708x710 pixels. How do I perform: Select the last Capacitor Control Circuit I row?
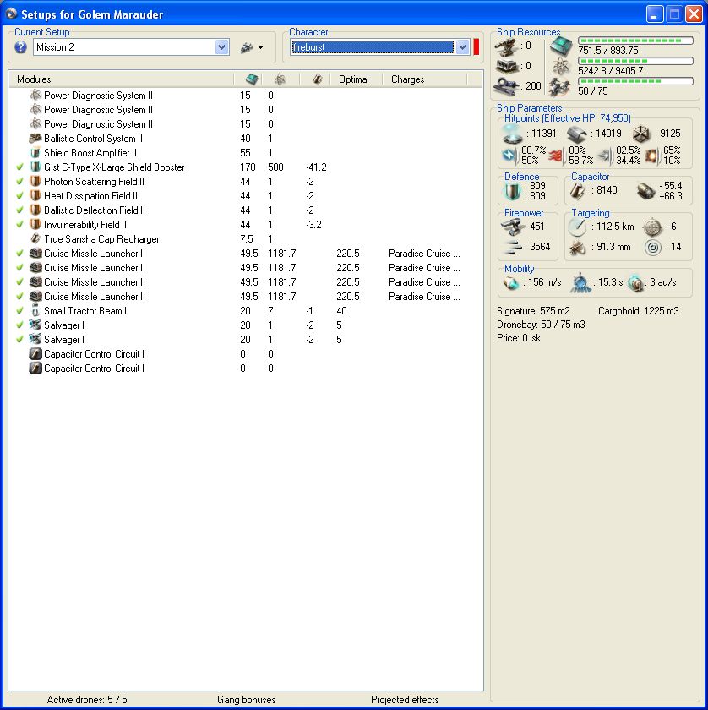(246, 369)
